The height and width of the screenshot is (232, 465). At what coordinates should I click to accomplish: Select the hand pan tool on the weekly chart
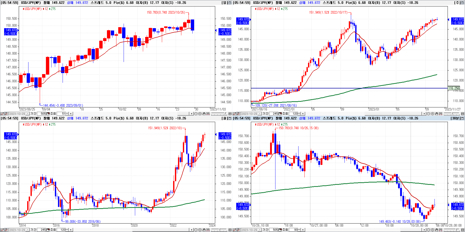point(437,114)
